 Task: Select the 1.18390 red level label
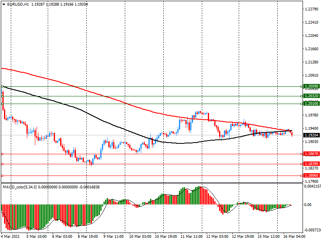(x=311, y=164)
